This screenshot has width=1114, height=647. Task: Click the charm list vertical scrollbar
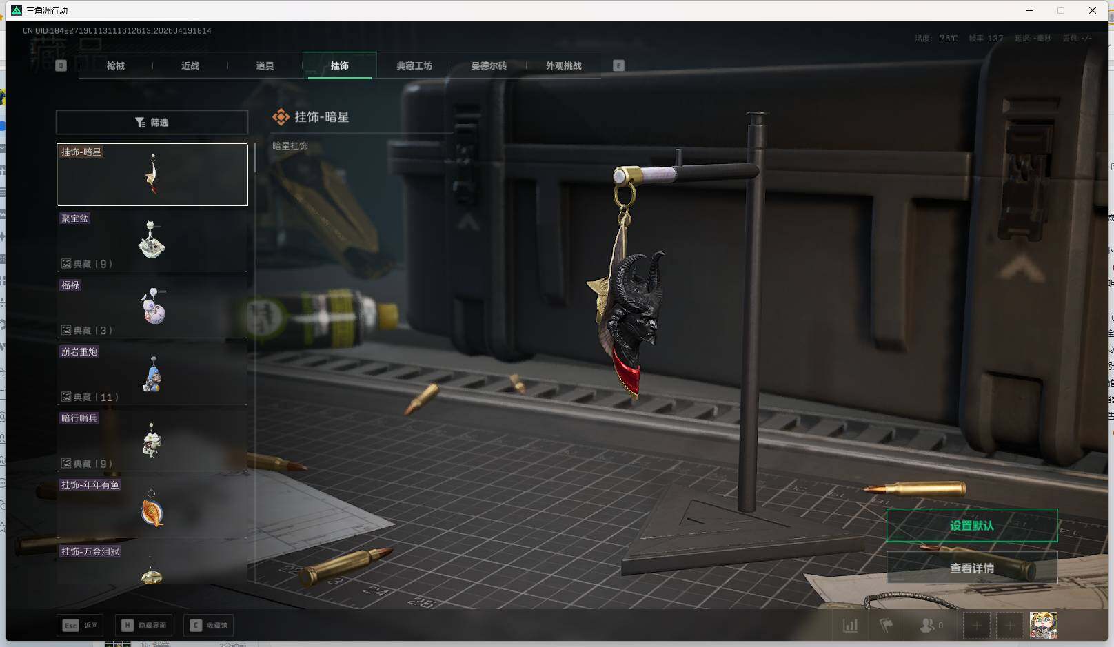255,158
